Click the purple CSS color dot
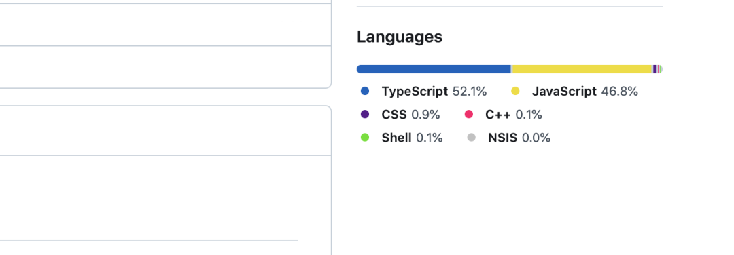 coord(365,115)
